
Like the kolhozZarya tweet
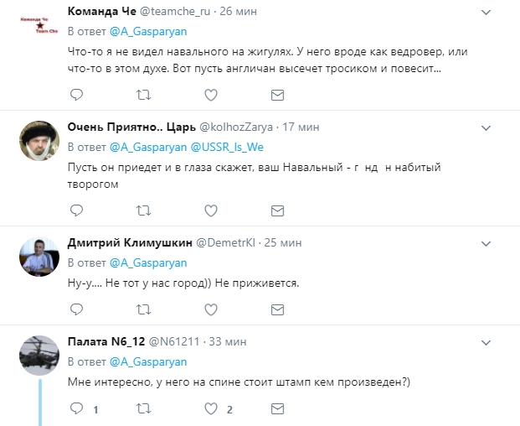pyautogui.click(x=212, y=210)
